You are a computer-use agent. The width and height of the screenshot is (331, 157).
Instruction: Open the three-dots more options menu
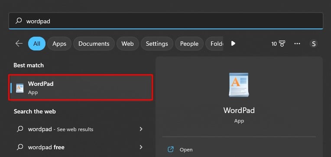(x=297, y=44)
